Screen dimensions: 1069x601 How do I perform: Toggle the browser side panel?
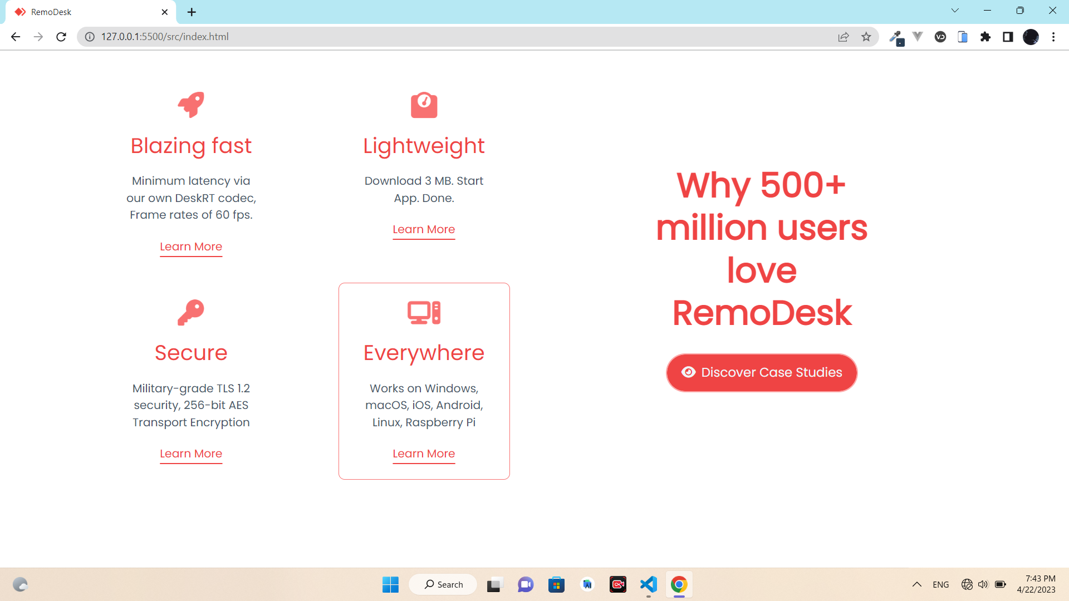(x=1008, y=37)
